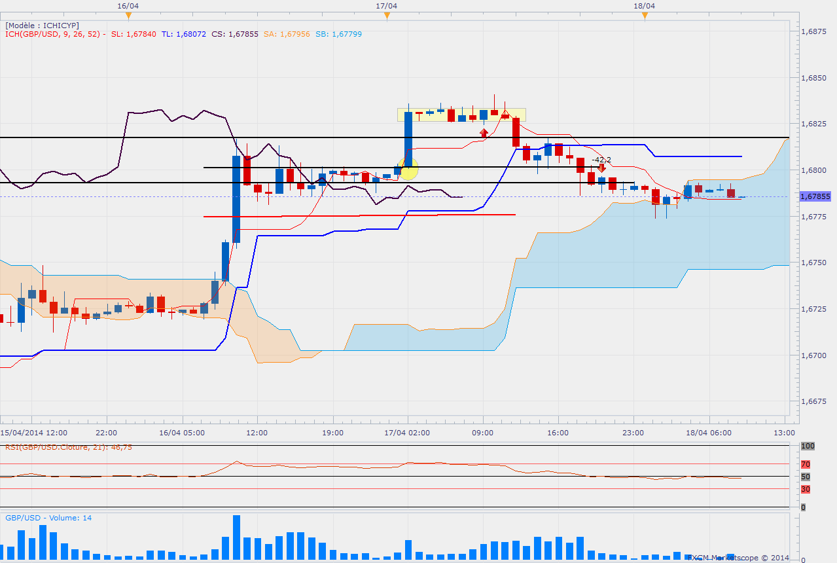
Task: Click the RSI 70 overbought level label
Action: (806, 464)
